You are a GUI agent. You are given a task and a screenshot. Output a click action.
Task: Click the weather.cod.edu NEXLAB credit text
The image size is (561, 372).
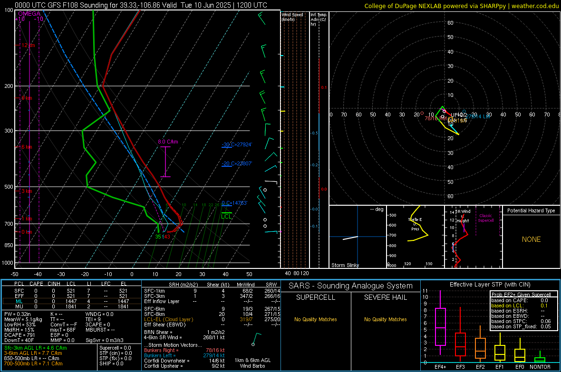tap(461, 6)
